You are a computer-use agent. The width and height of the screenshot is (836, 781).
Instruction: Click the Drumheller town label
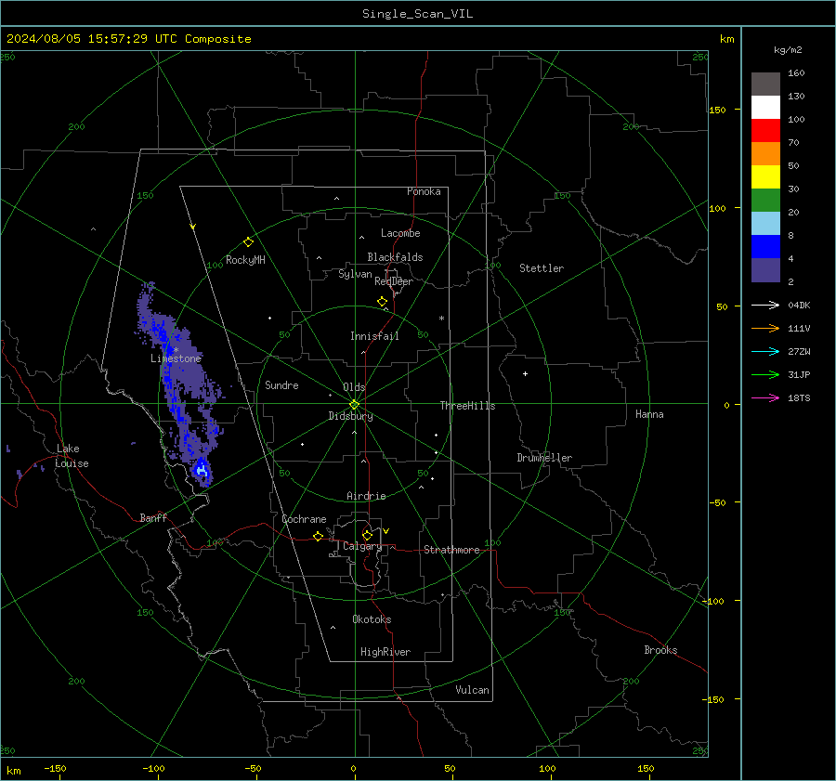point(544,458)
